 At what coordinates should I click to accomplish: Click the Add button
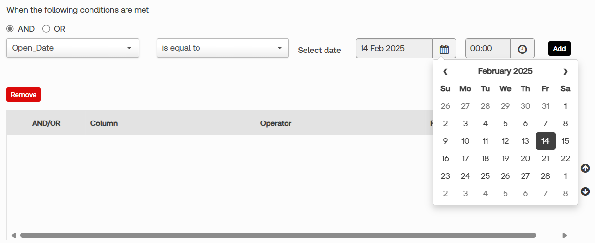(x=559, y=49)
